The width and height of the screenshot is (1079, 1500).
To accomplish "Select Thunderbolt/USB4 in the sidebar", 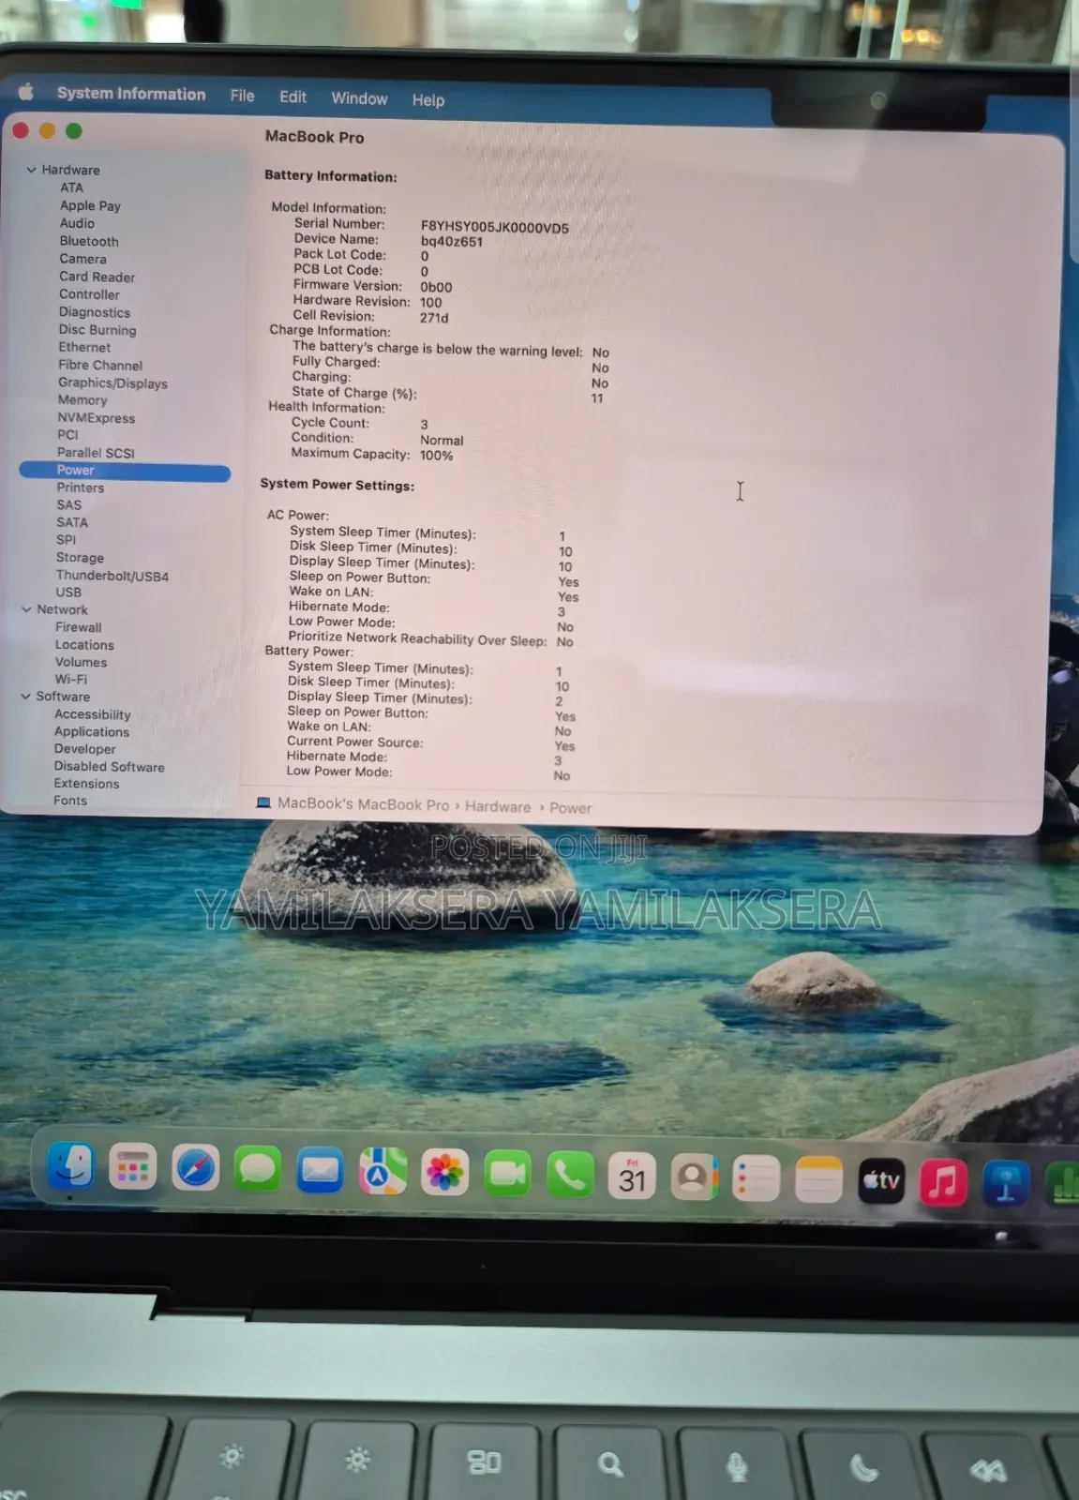I will [x=112, y=576].
